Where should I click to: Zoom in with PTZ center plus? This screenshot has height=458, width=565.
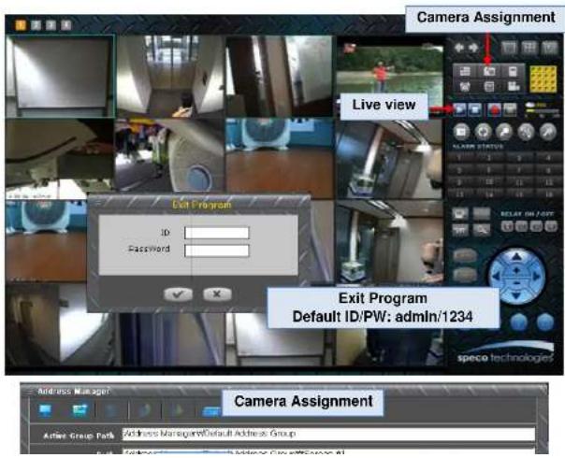[516, 270]
